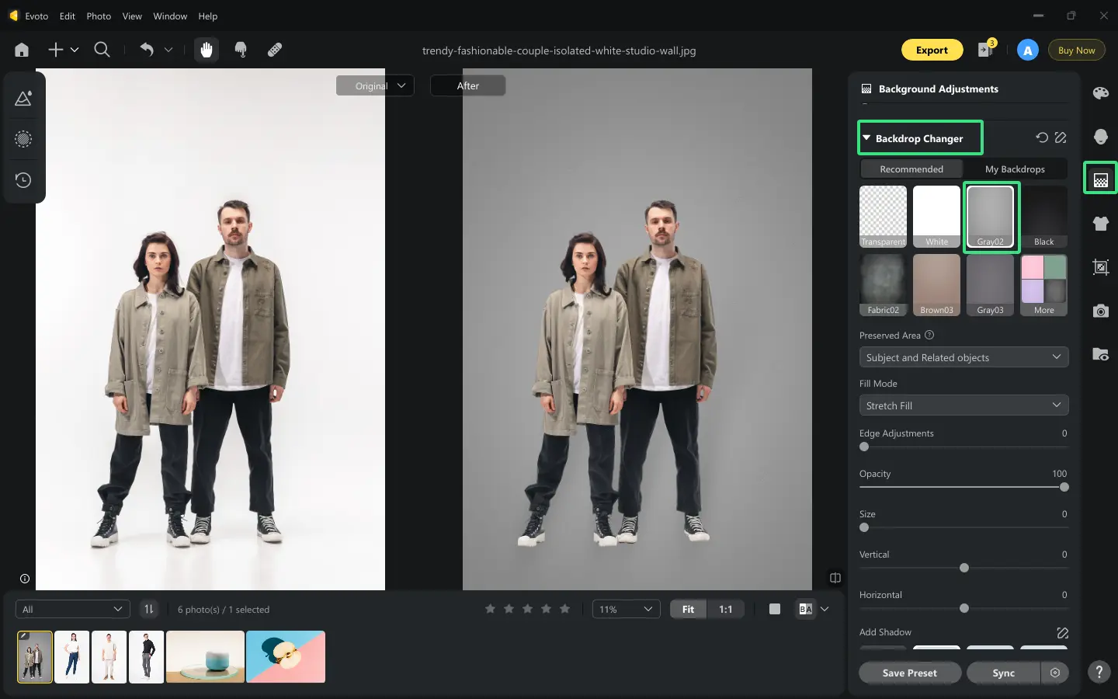The width and height of the screenshot is (1118, 699).
Task: Click the Save Preset button
Action: (x=909, y=673)
